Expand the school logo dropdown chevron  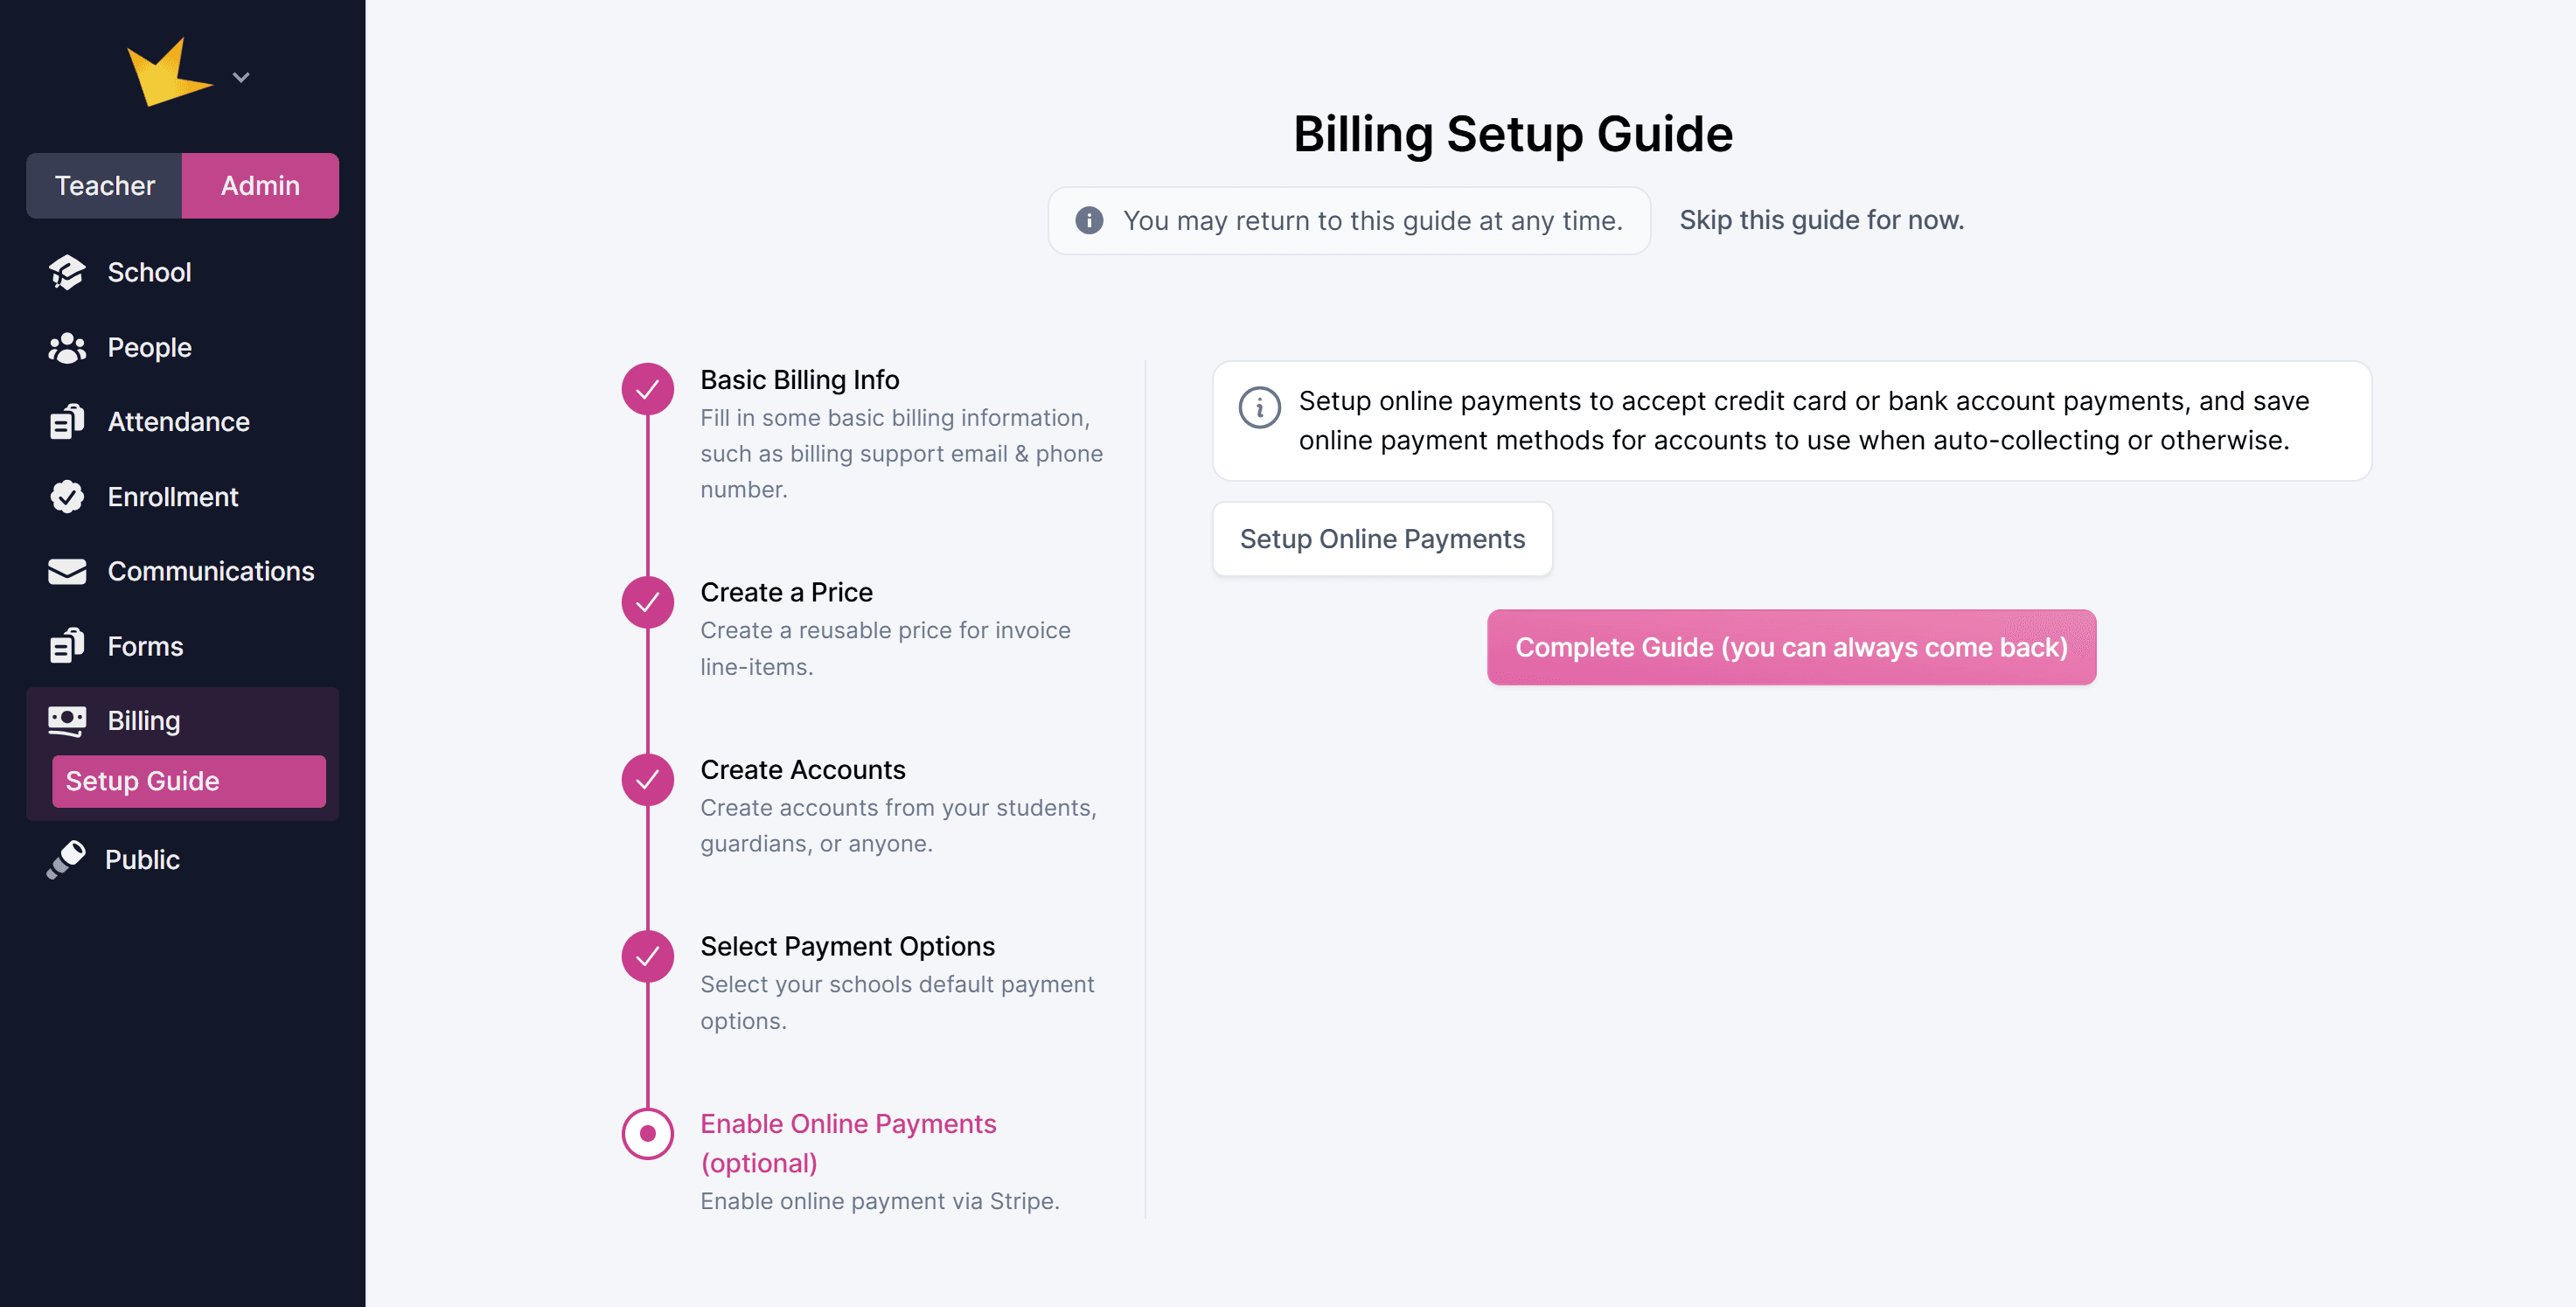click(x=241, y=77)
